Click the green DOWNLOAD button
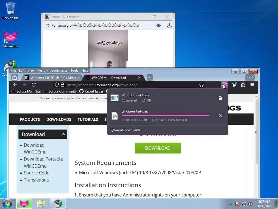 (x=158, y=148)
